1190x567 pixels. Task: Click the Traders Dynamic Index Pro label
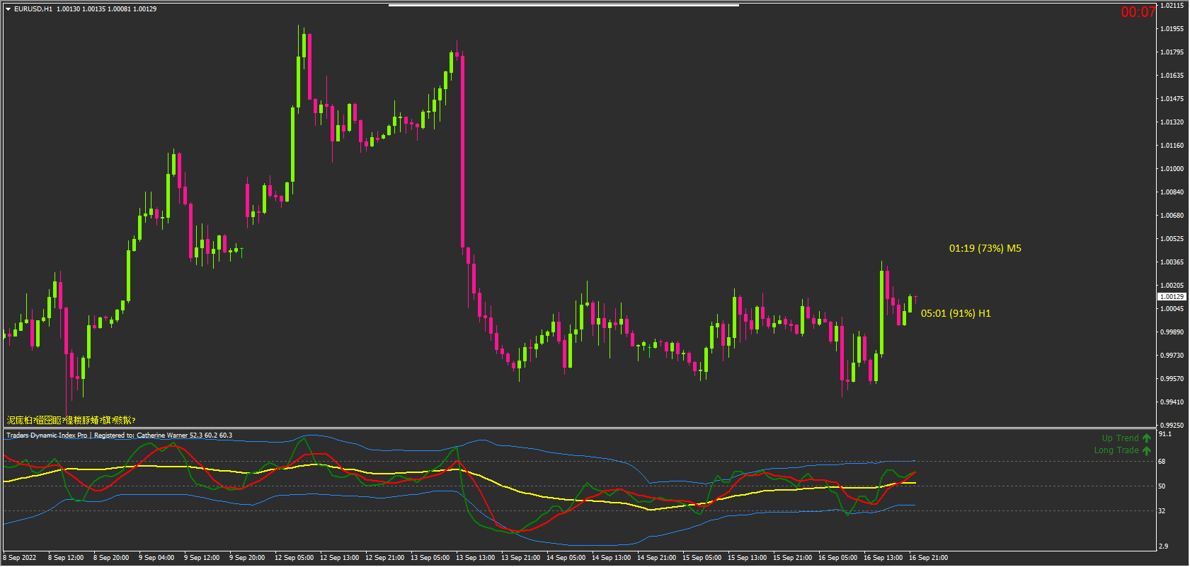pyautogui.click(x=47, y=436)
